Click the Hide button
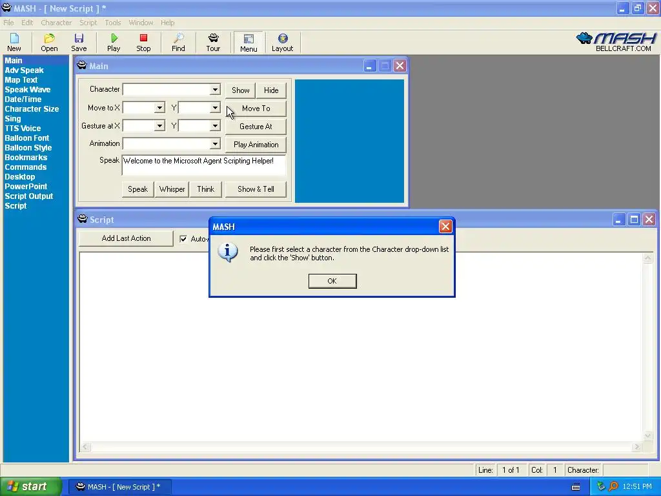The width and height of the screenshot is (661, 496). click(271, 90)
